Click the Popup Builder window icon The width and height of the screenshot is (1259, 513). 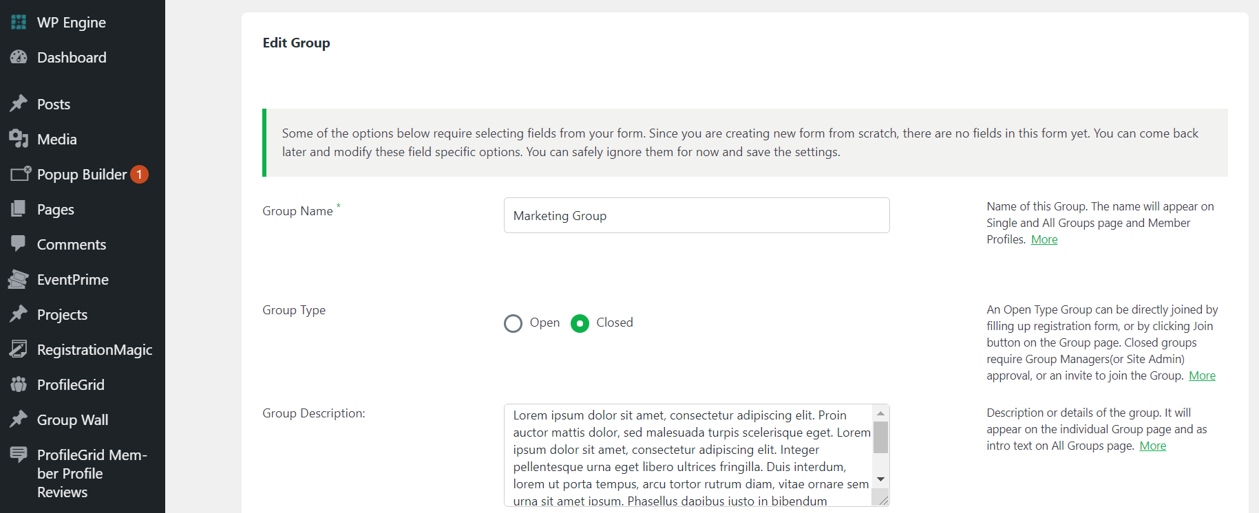[20, 174]
